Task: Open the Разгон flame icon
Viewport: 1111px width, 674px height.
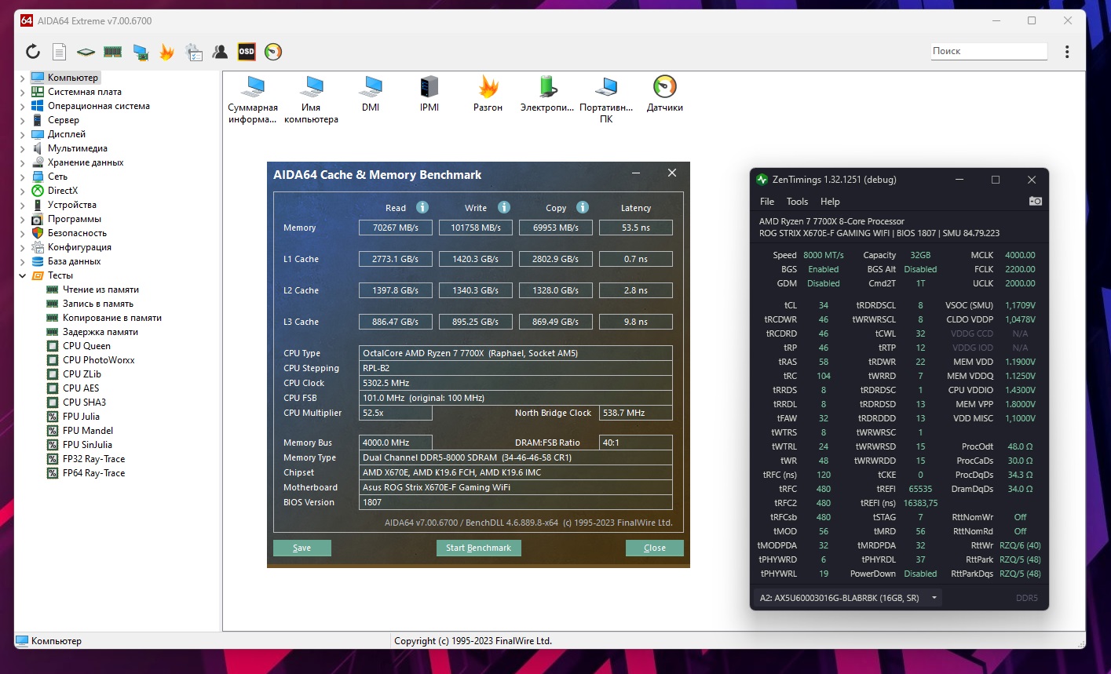Action: (488, 94)
